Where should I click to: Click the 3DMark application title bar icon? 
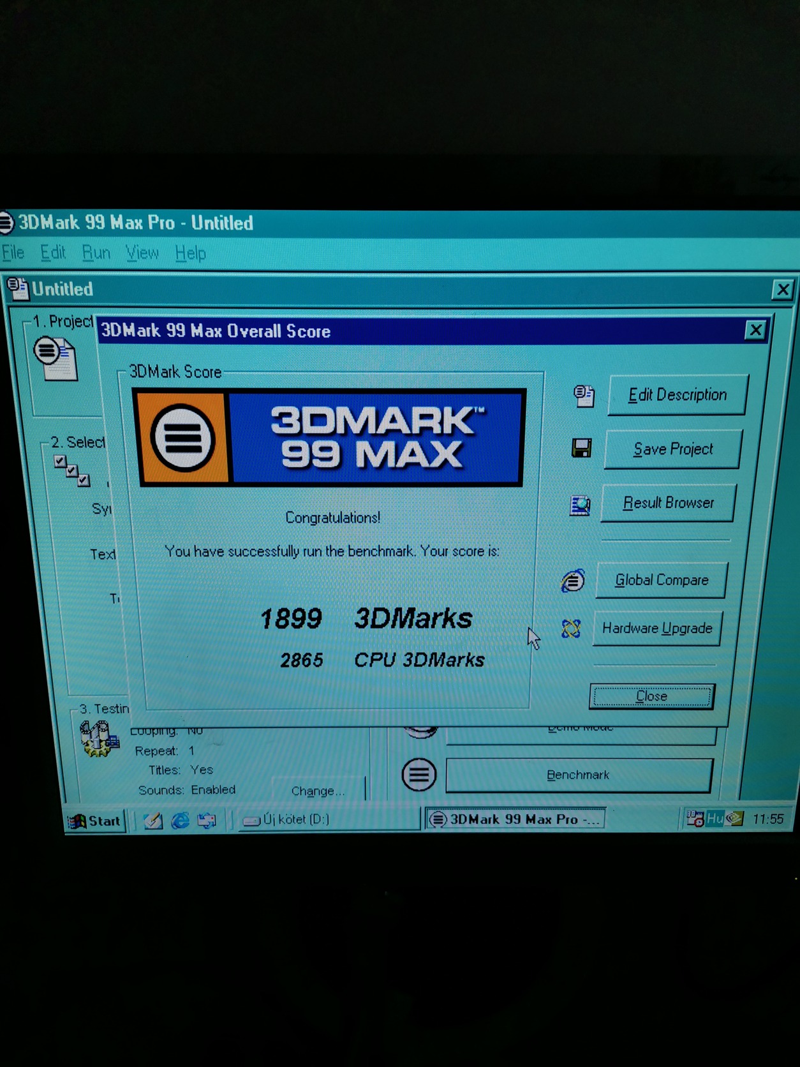tap(5, 223)
